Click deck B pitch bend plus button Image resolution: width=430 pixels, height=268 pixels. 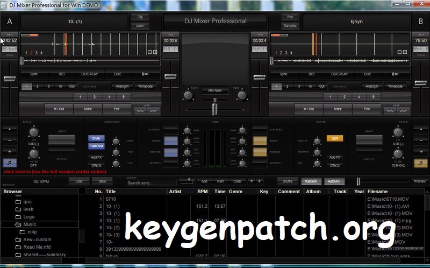420,152
